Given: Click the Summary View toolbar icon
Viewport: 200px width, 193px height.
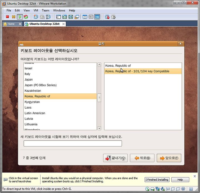Looking at the screenshot, I should (85, 17).
